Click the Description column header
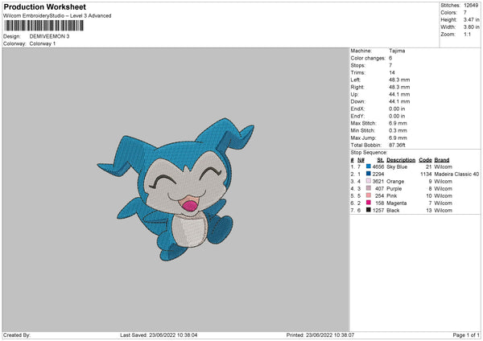The image size is (483, 341). 401,160
